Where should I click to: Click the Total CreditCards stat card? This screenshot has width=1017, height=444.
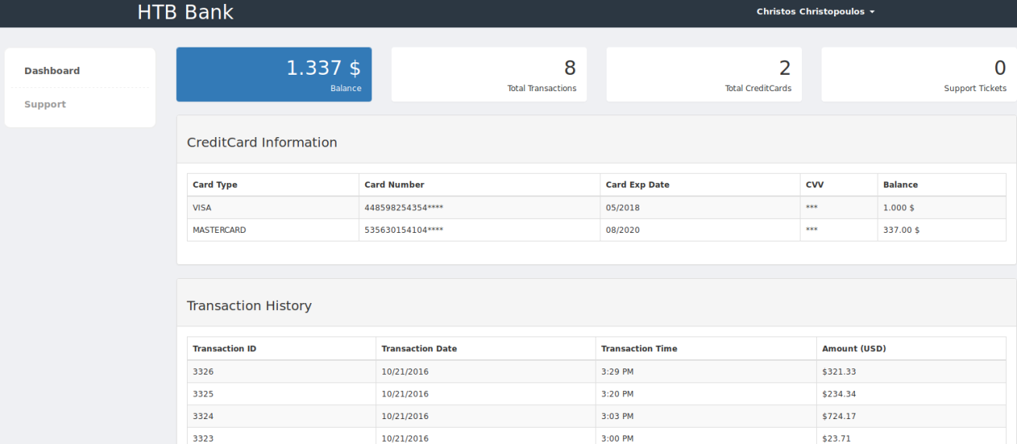704,75
